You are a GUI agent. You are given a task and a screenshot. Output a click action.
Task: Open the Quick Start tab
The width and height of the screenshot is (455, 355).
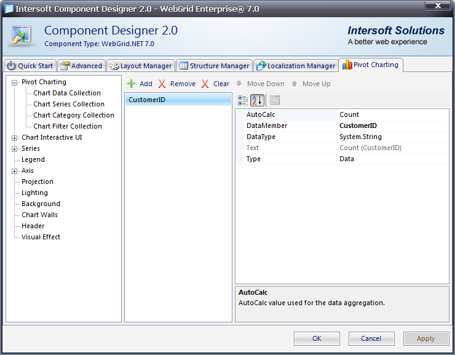30,66
